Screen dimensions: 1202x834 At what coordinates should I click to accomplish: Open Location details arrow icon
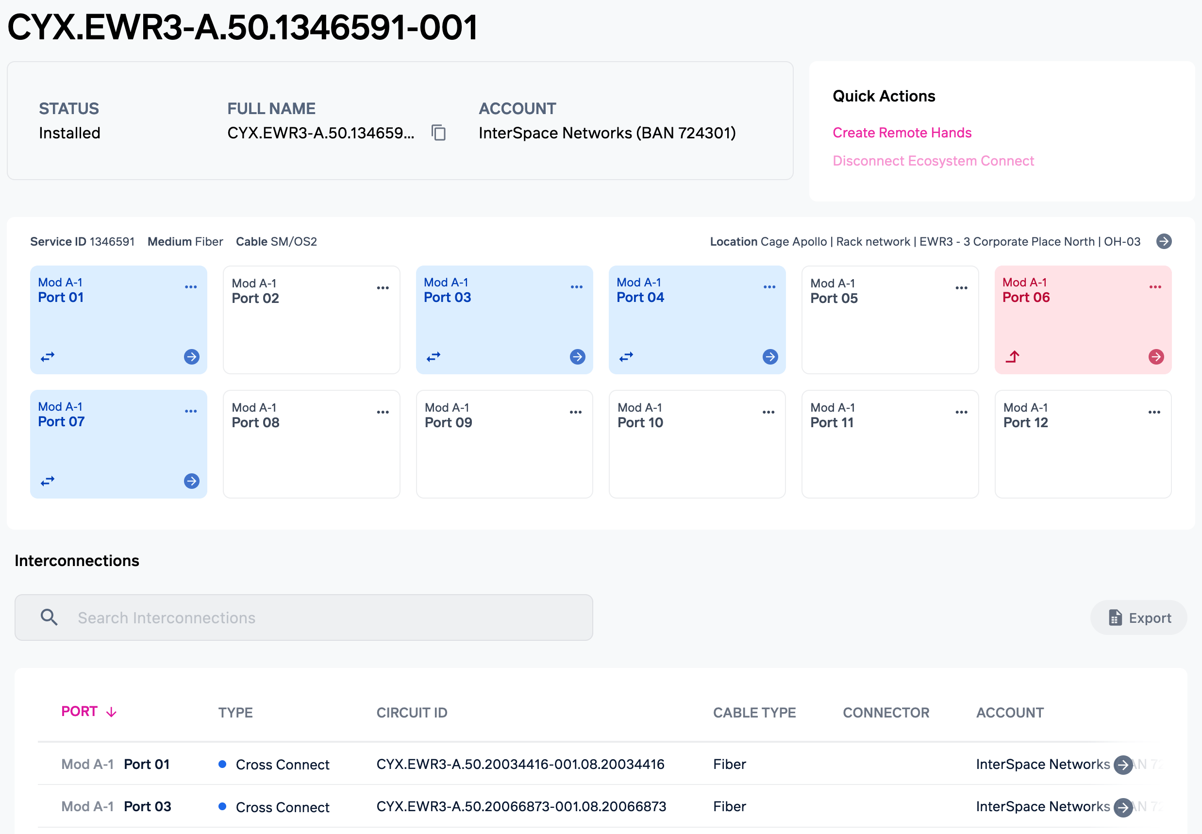click(x=1163, y=241)
